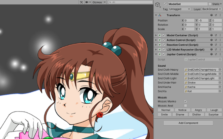The image size is (223, 139).
Task: Click the Shame expression button
Action: (x=180, y=114)
